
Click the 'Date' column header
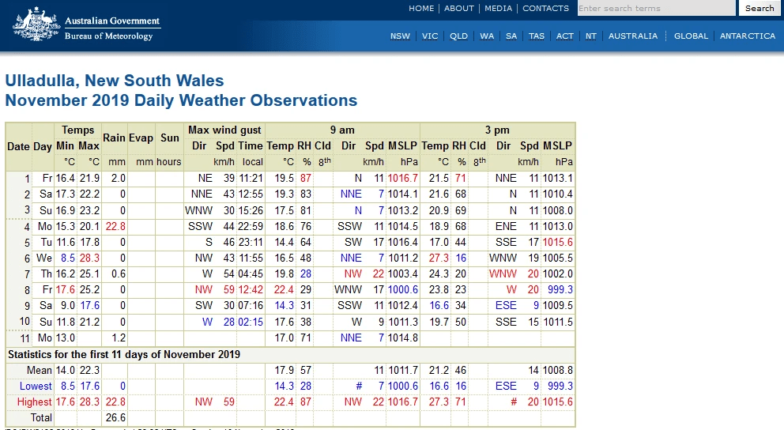pyautogui.click(x=18, y=146)
